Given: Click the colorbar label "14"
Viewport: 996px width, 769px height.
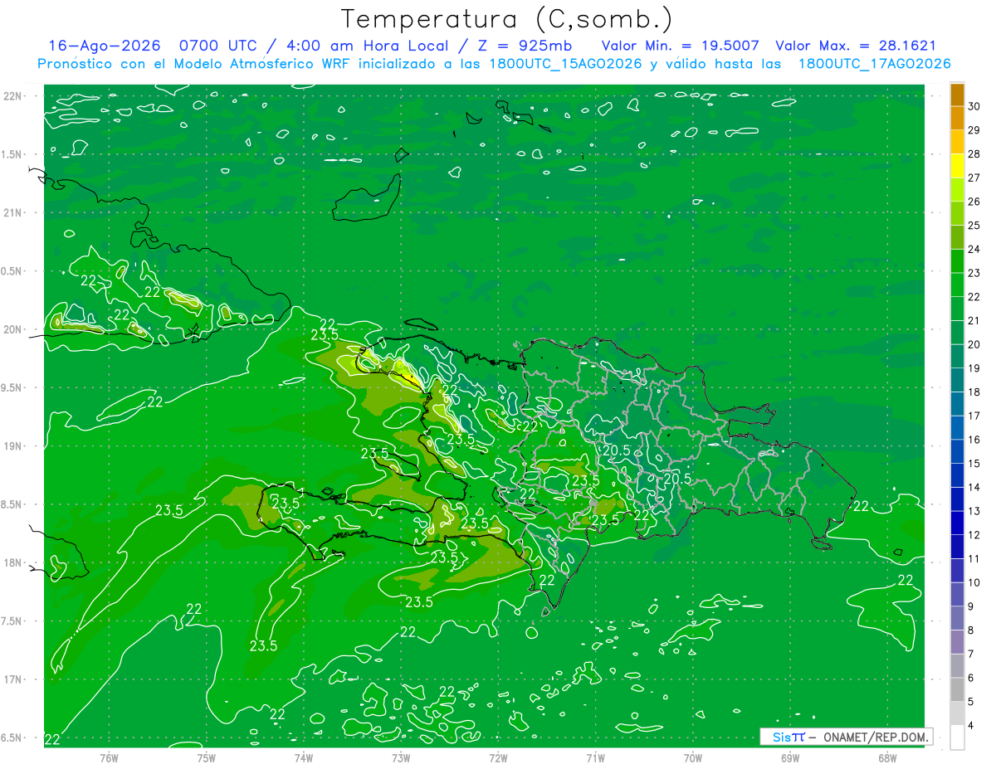Looking at the screenshot, I should tap(974, 488).
